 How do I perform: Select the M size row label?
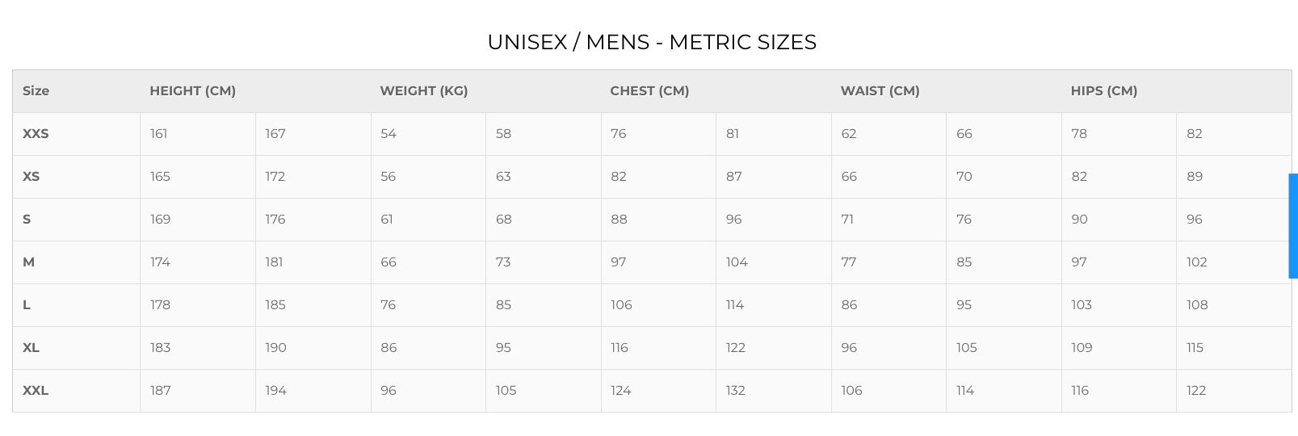[28, 262]
